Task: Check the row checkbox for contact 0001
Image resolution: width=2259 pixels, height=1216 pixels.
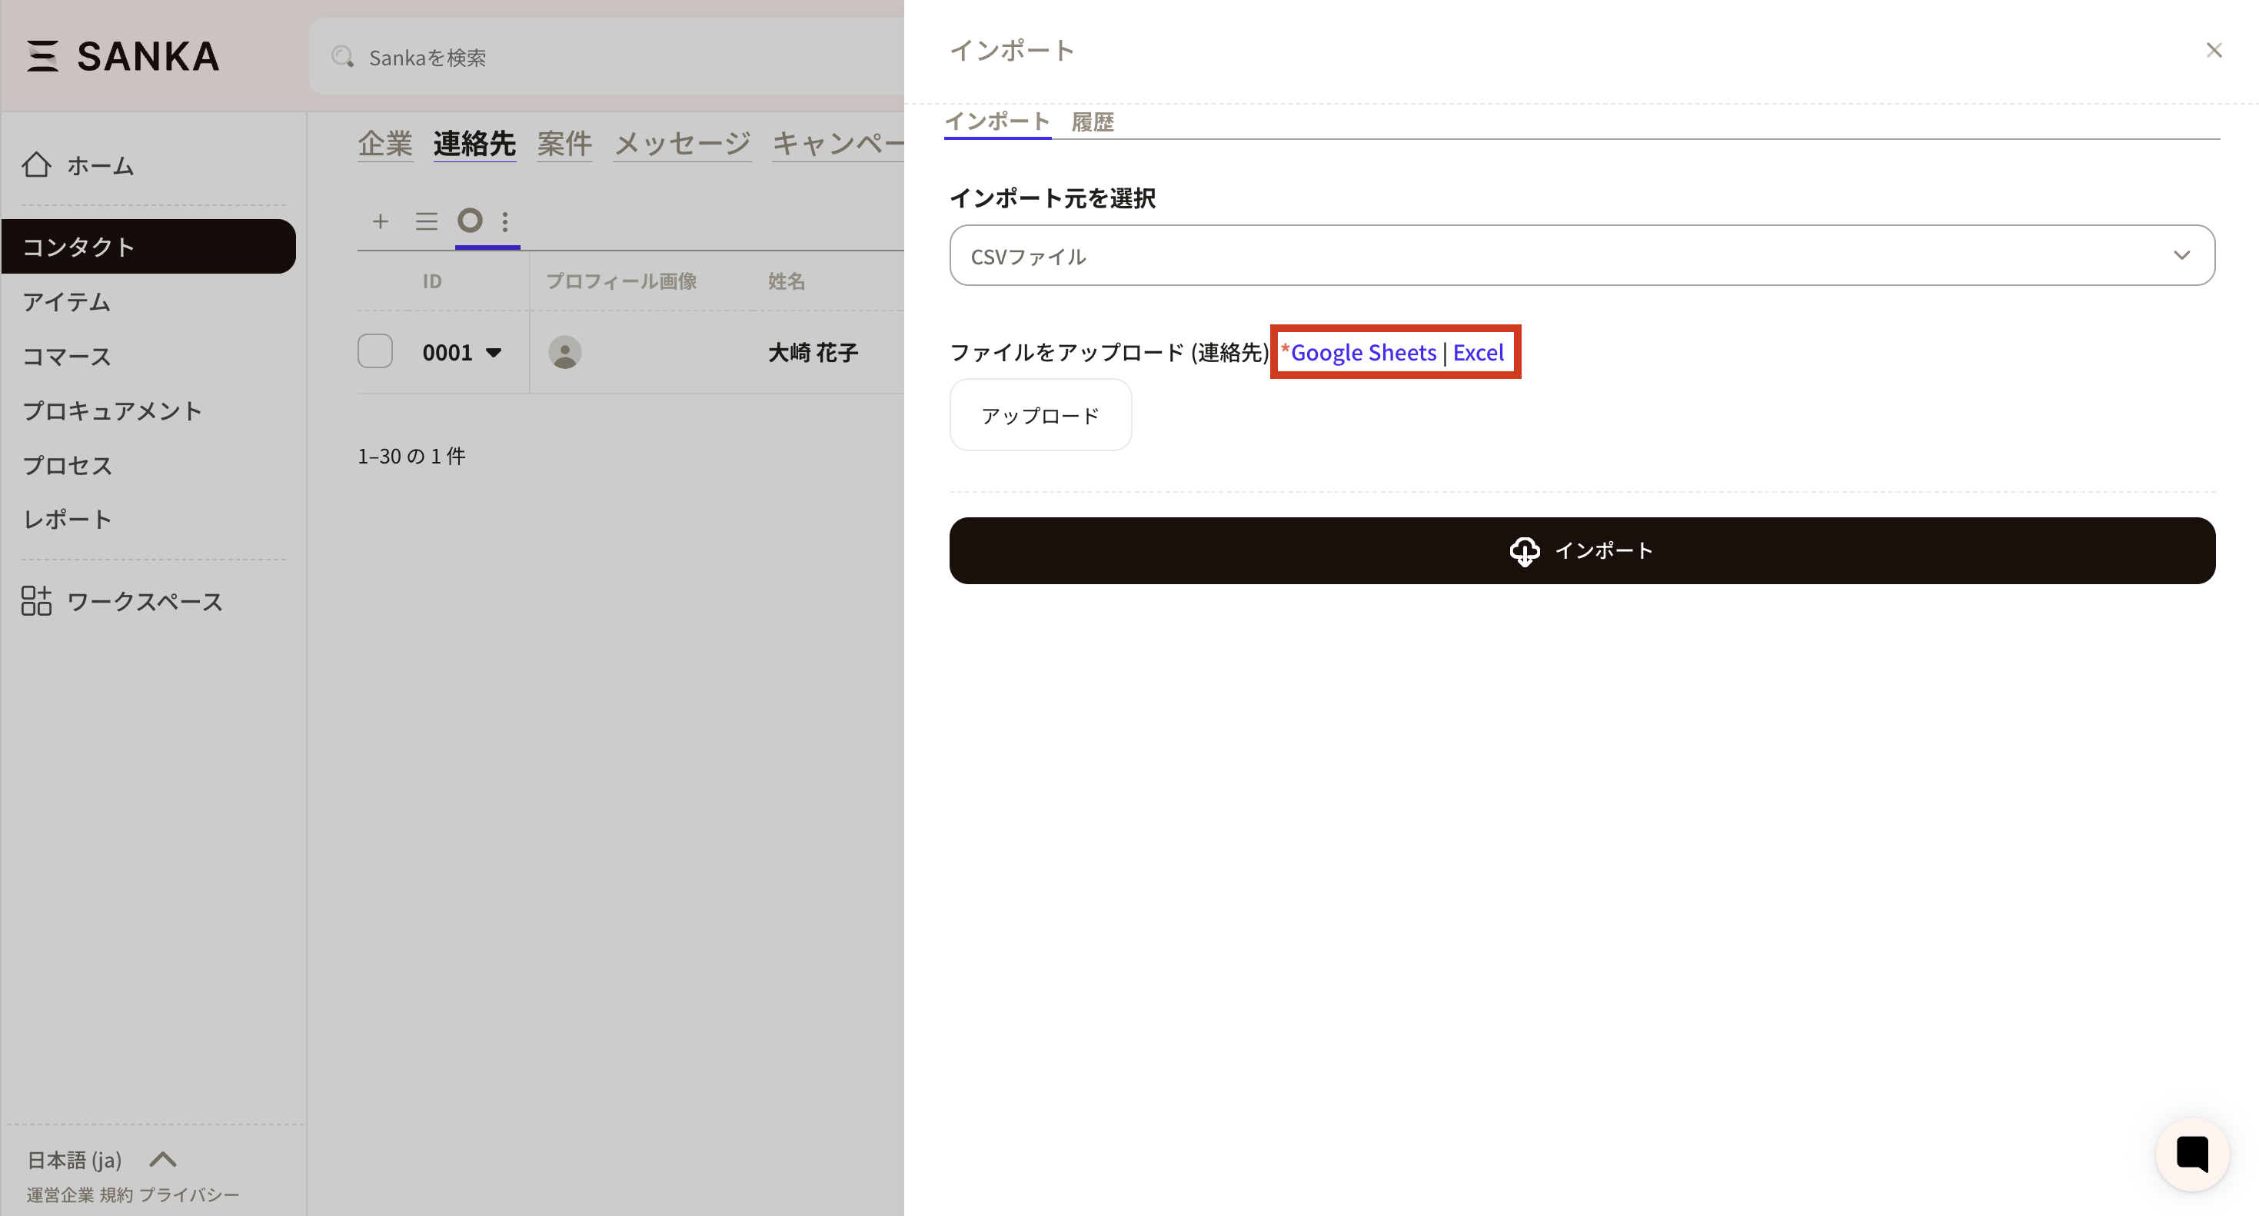Action: (375, 351)
